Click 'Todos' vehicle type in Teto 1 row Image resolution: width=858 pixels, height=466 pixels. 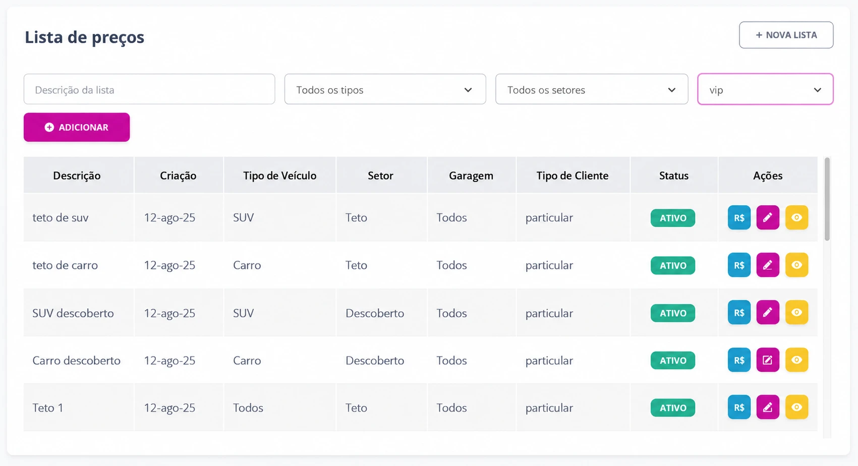point(248,407)
